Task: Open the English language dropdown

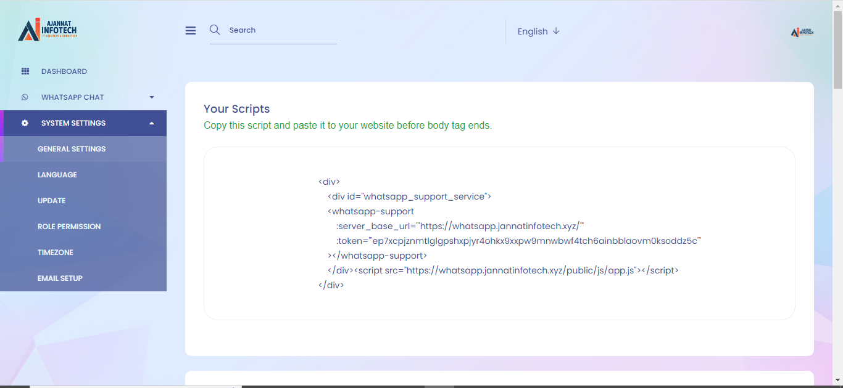Action: pos(538,31)
